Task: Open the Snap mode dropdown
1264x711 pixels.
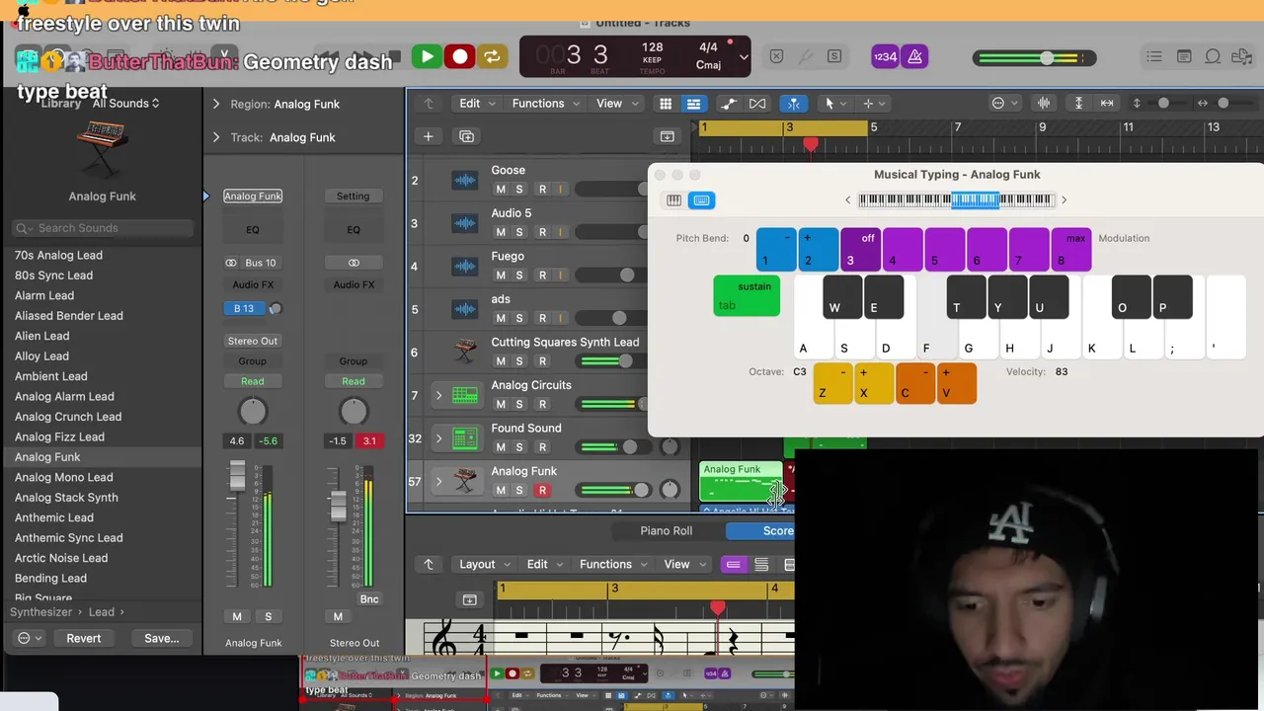Action: click(1004, 103)
